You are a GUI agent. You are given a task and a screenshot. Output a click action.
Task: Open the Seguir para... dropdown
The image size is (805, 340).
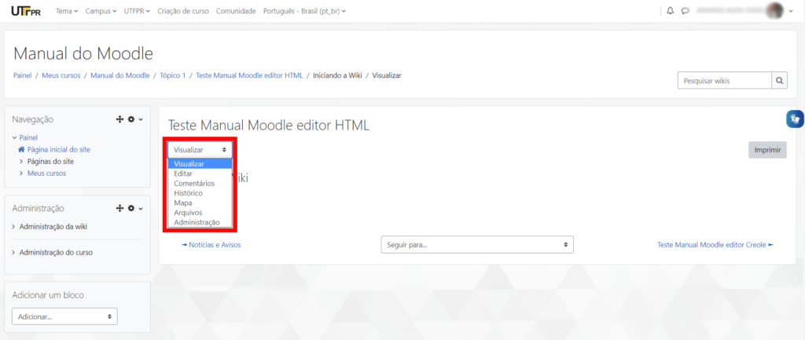click(x=477, y=245)
